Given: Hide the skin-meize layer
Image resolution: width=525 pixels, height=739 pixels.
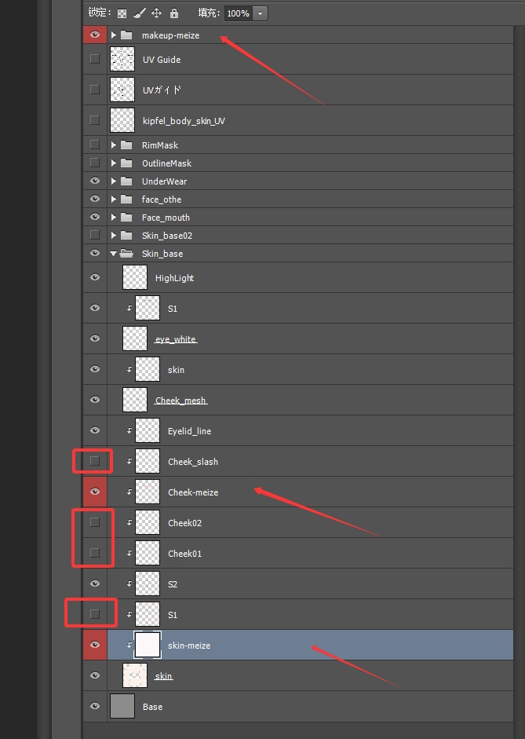Looking at the screenshot, I should [x=95, y=645].
